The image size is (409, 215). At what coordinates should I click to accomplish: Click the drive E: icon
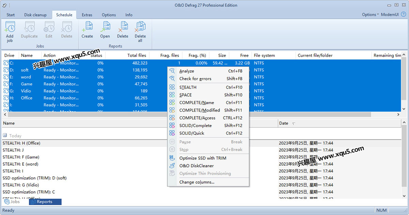(6, 77)
